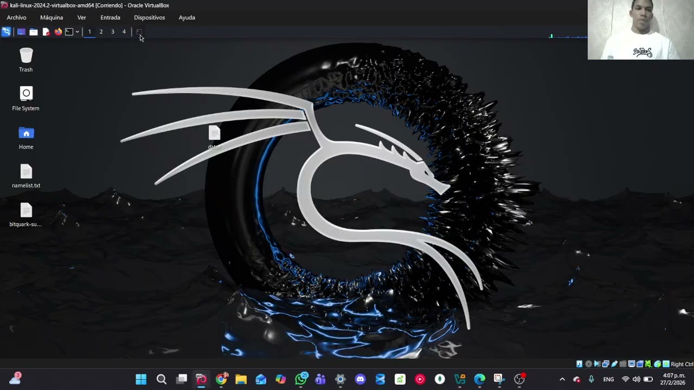
Task: Open the Snipping Tool from the taskbar
Action: point(499,379)
